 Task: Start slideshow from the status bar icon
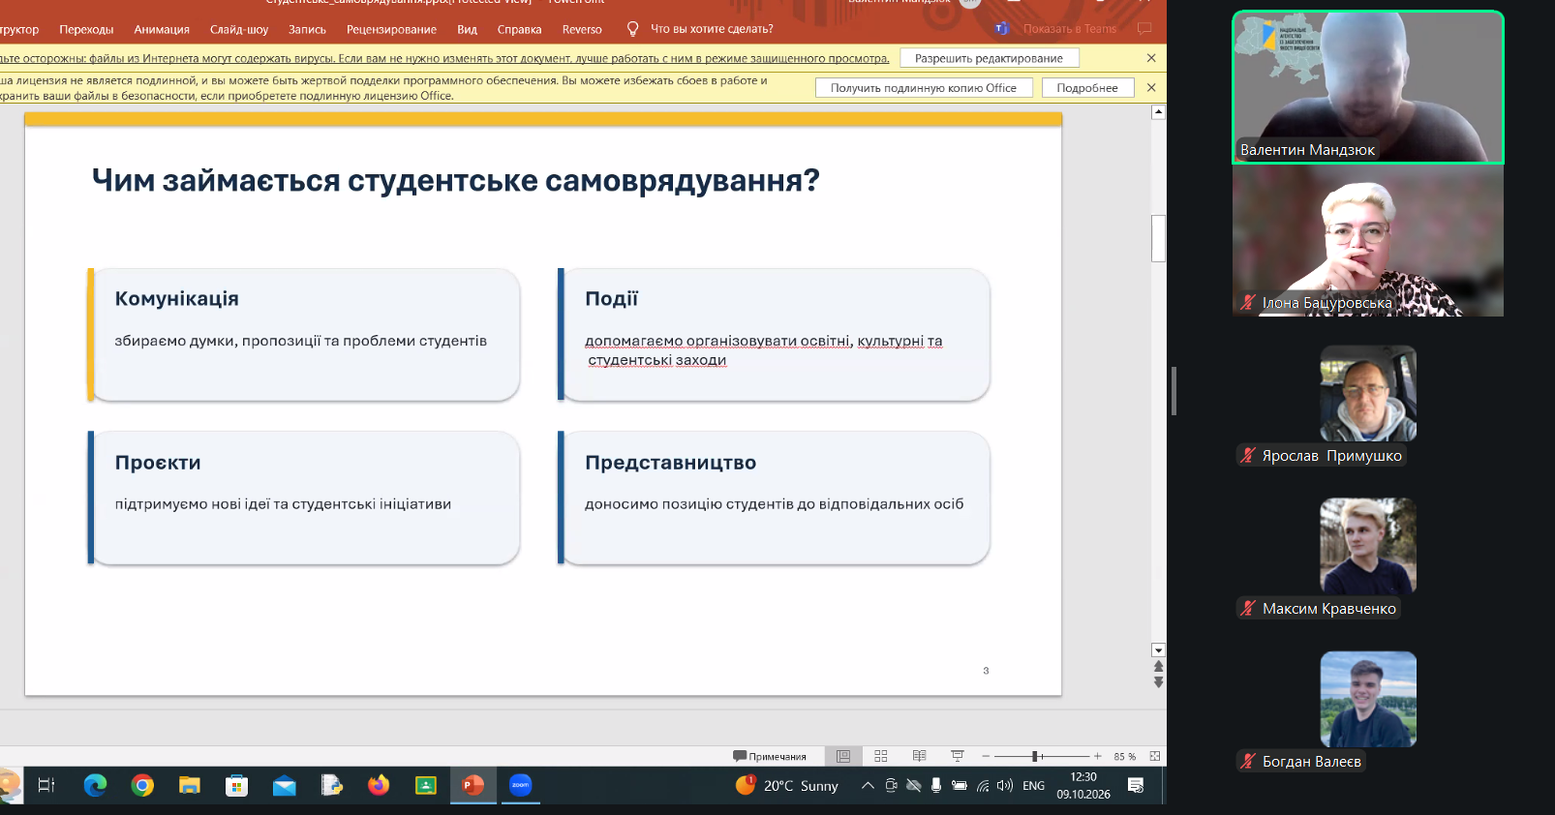tap(958, 756)
